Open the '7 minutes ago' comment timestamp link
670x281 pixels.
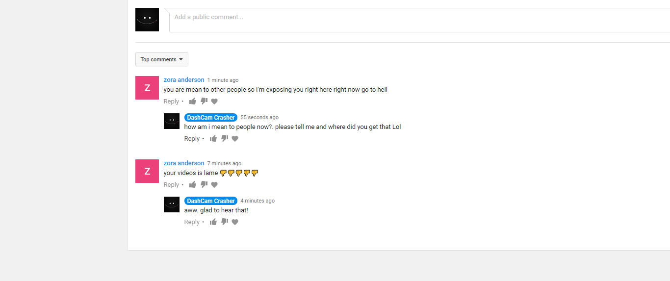[x=224, y=163]
